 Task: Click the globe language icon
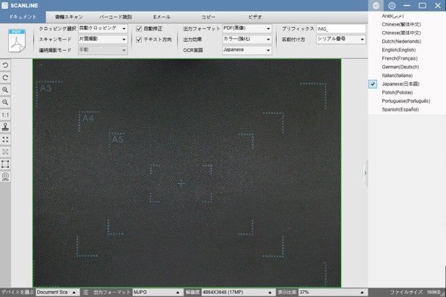[377, 5]
